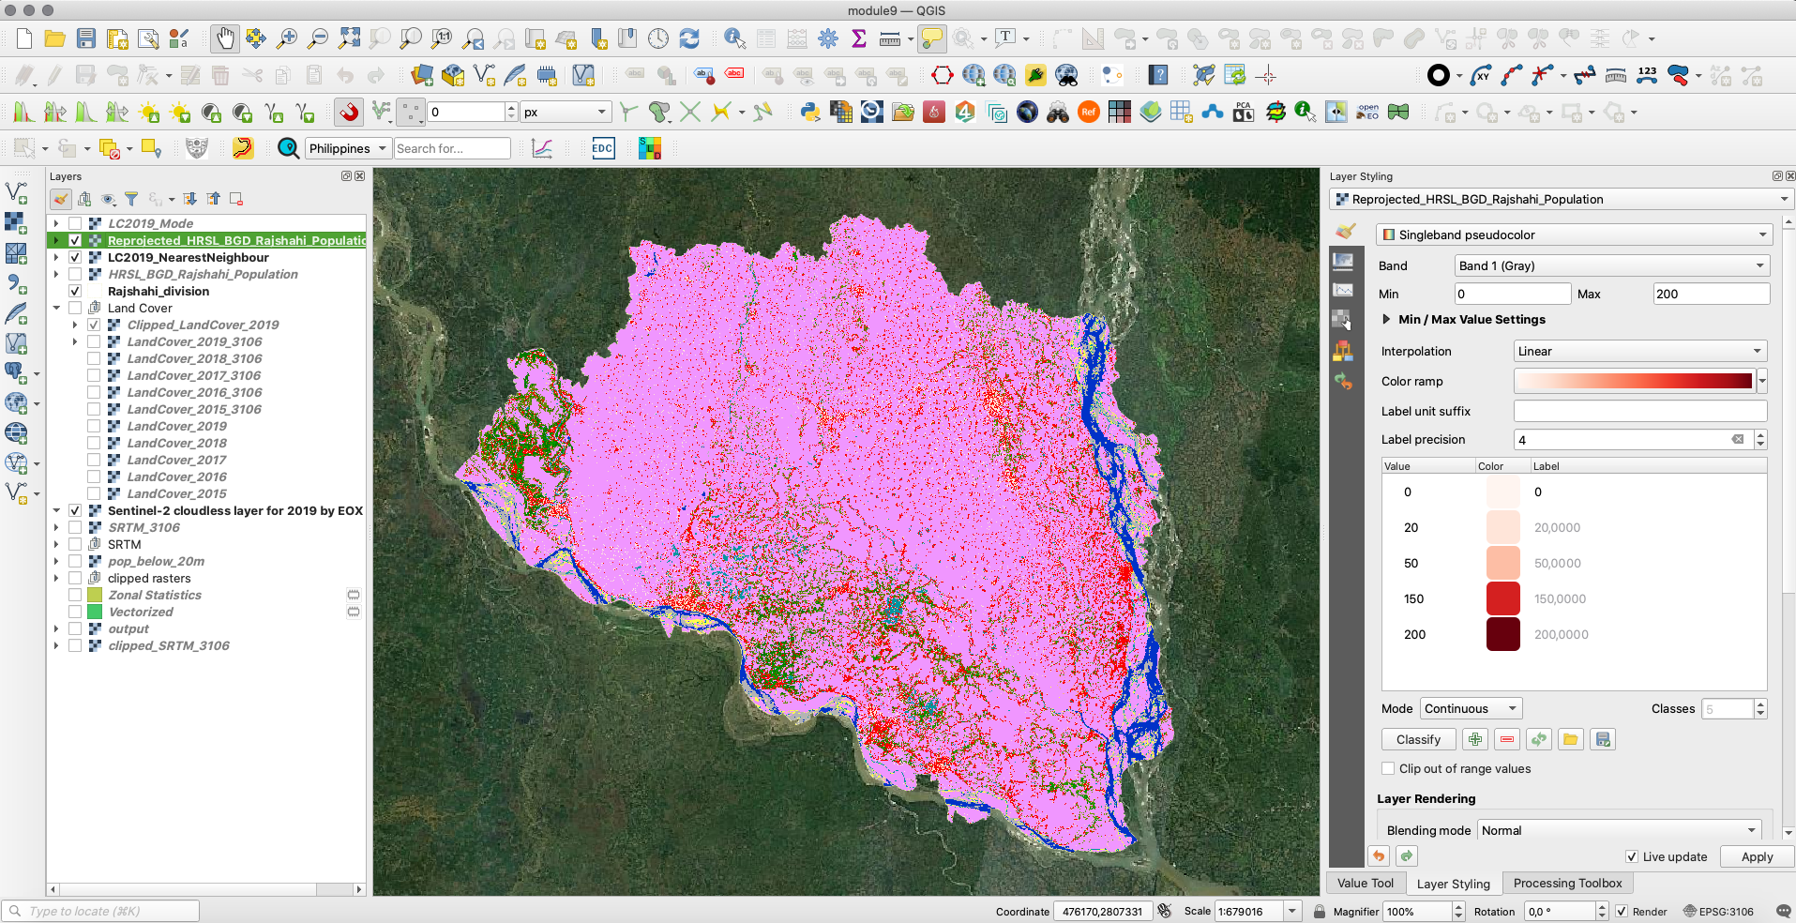Image resolution: width=1796 pixels, height=923 pixels.
Task: Click the New Project icon
Action: tap(24, 38)
